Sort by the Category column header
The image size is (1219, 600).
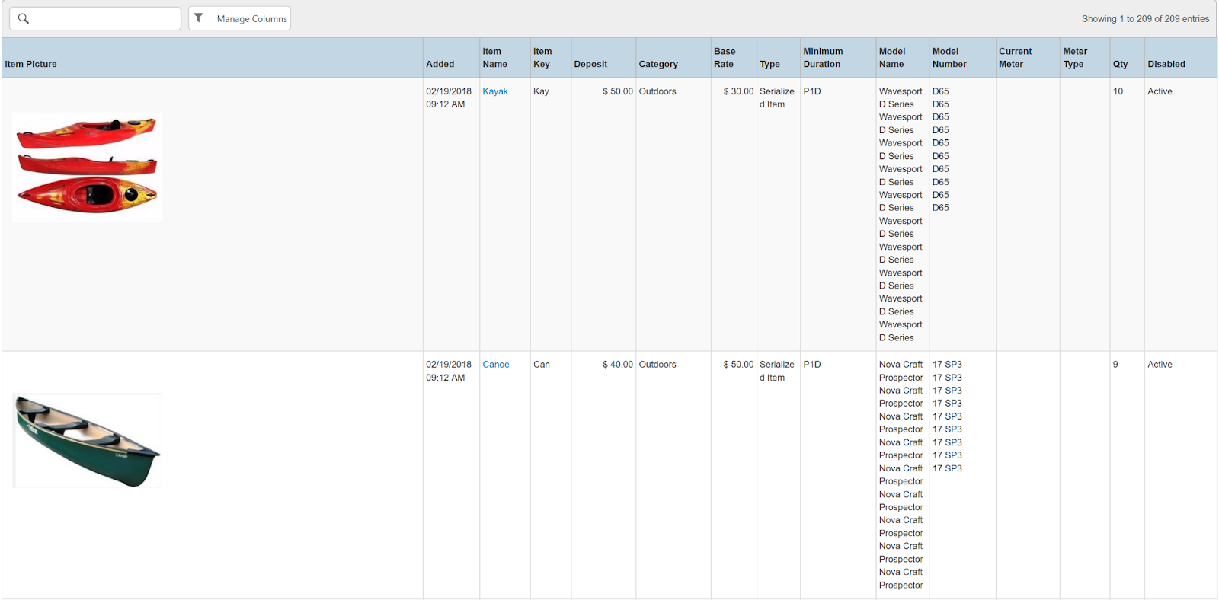[658, 64]
